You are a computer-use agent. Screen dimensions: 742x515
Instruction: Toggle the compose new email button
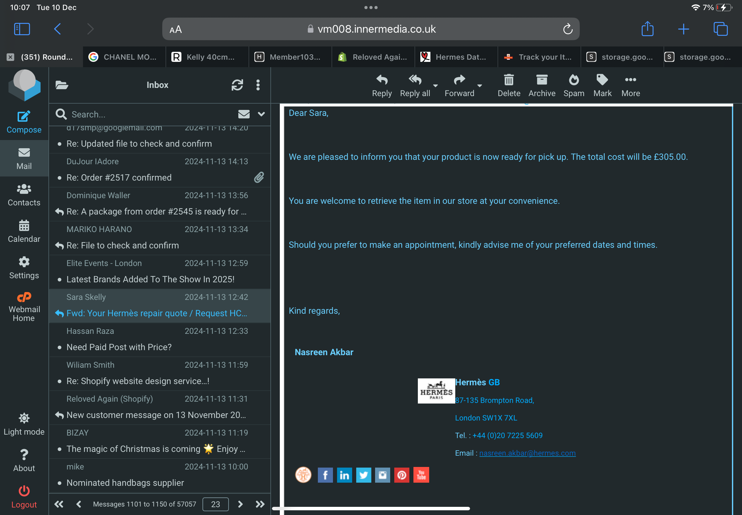click(24, 121)
